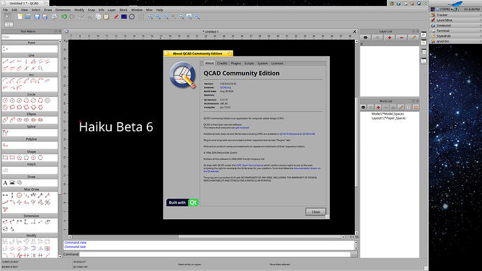Screen dimensions: 482x271
Task: Click the Open file icon in toolbar
Action: point(28,17)
